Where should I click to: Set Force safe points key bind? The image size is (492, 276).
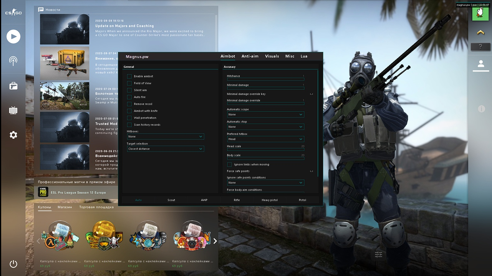(x=311, y=171)
